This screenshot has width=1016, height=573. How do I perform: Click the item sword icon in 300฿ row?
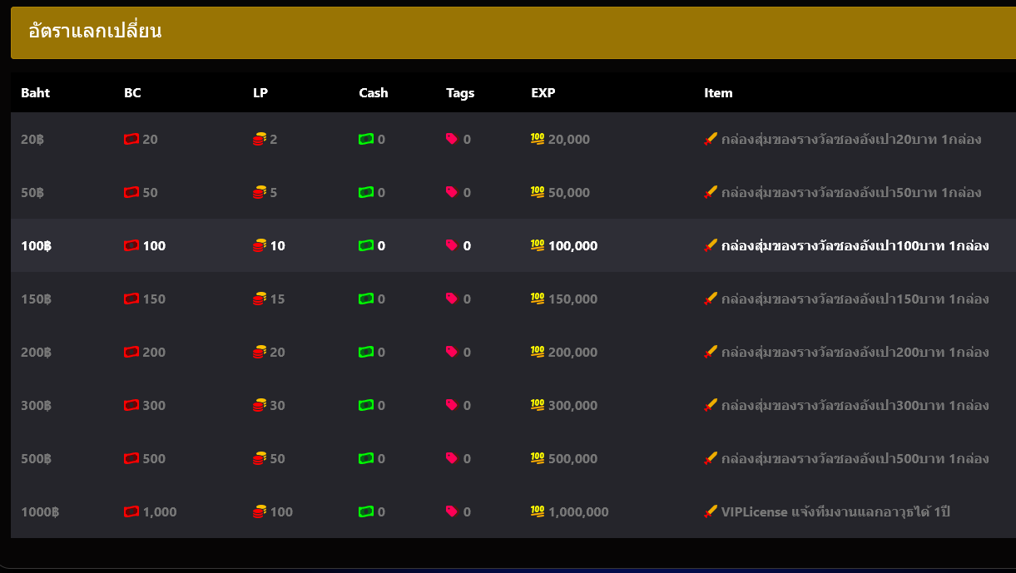(x=711, y=406)
